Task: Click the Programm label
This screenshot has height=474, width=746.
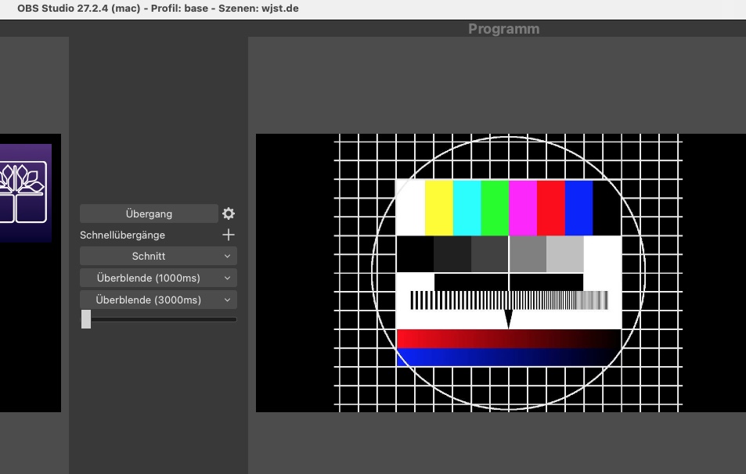Action: [x=504, y=29]
